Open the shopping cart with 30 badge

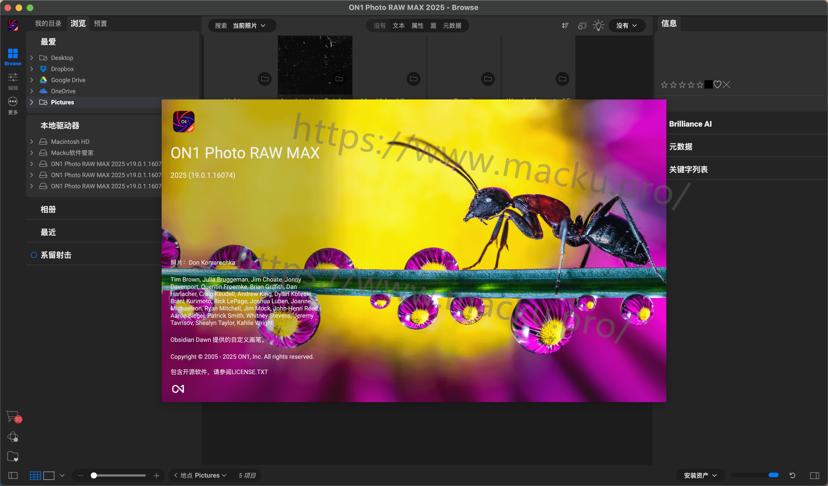[x=14, y=417]
